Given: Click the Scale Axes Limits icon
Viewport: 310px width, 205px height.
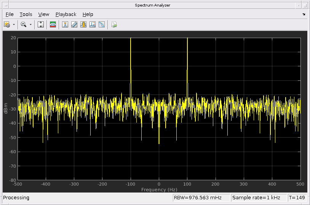Looking at the screenshot, I should coord(41,24).
